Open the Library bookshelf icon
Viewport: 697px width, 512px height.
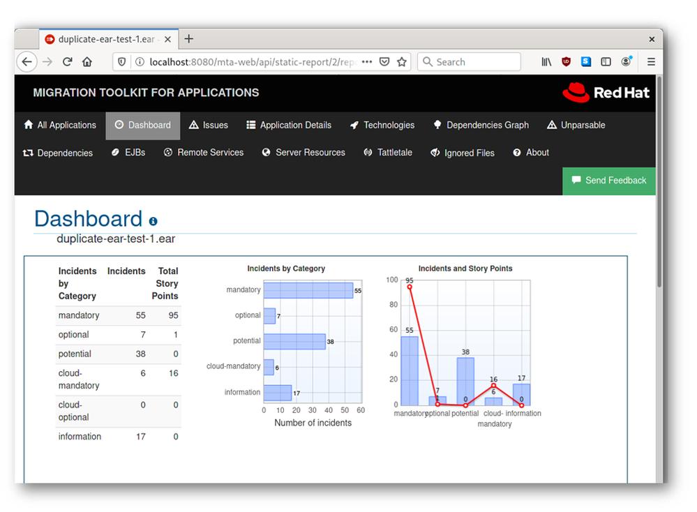click(x=546, y=62)
